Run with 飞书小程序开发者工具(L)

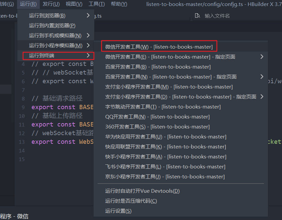pyautogui.click(x=181, y=167)
